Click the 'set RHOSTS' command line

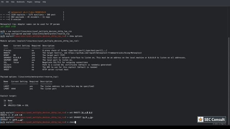click(46, 113)
